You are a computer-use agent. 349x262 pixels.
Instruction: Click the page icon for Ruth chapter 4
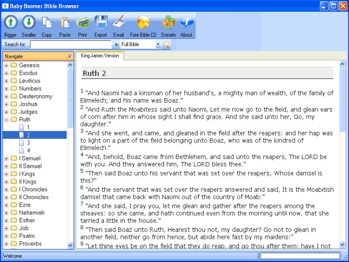(21, 150)
